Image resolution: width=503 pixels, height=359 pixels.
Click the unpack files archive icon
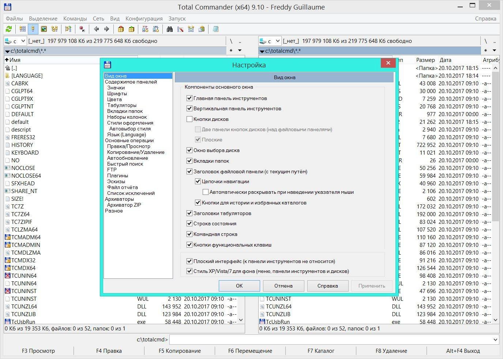[131, 29]
